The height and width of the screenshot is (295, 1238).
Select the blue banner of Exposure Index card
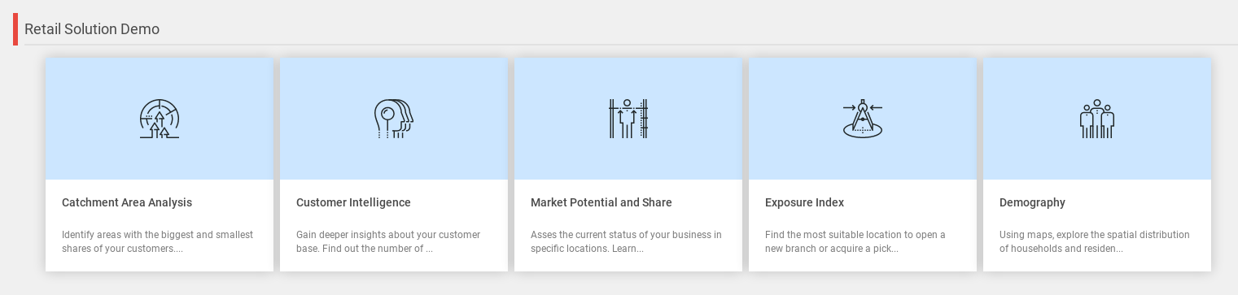(x=863, y=119)
